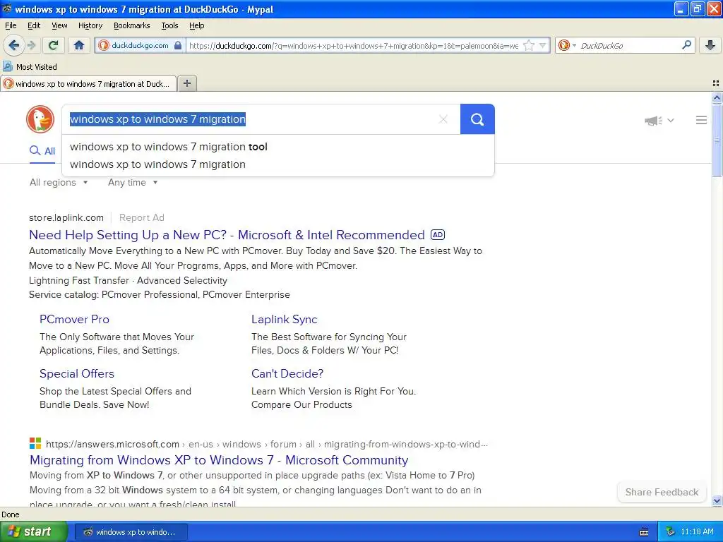Click the system tray network icon
The width and height of the screenshot is (723, 542).
(670, 532)
